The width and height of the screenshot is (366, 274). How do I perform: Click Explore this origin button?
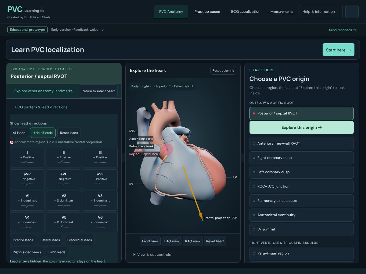coord(302,128)
